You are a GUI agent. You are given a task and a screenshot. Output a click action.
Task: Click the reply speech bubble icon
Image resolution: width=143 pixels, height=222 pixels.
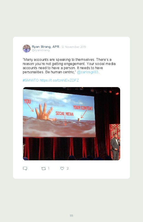[x=25, y=168]
